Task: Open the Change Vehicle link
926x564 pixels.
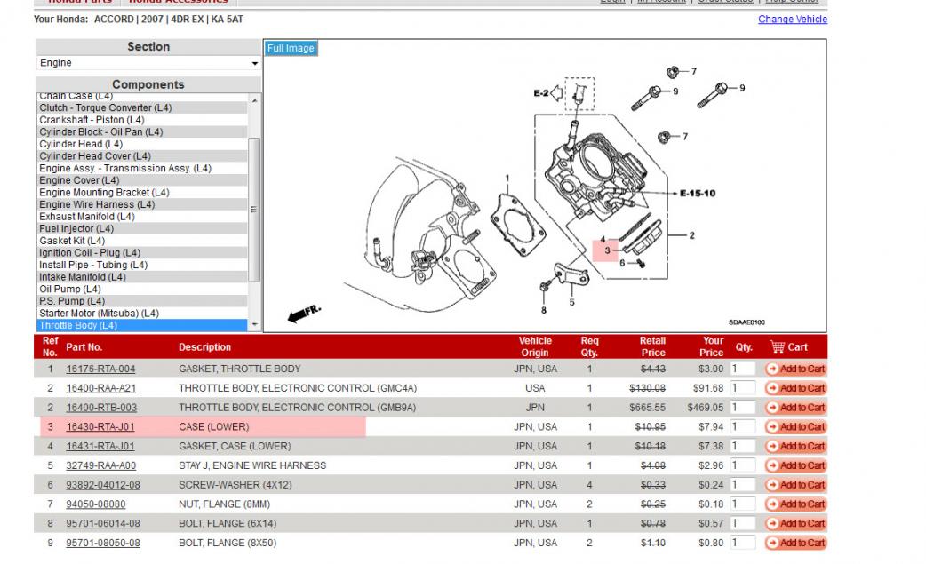Action: point(792,20)
